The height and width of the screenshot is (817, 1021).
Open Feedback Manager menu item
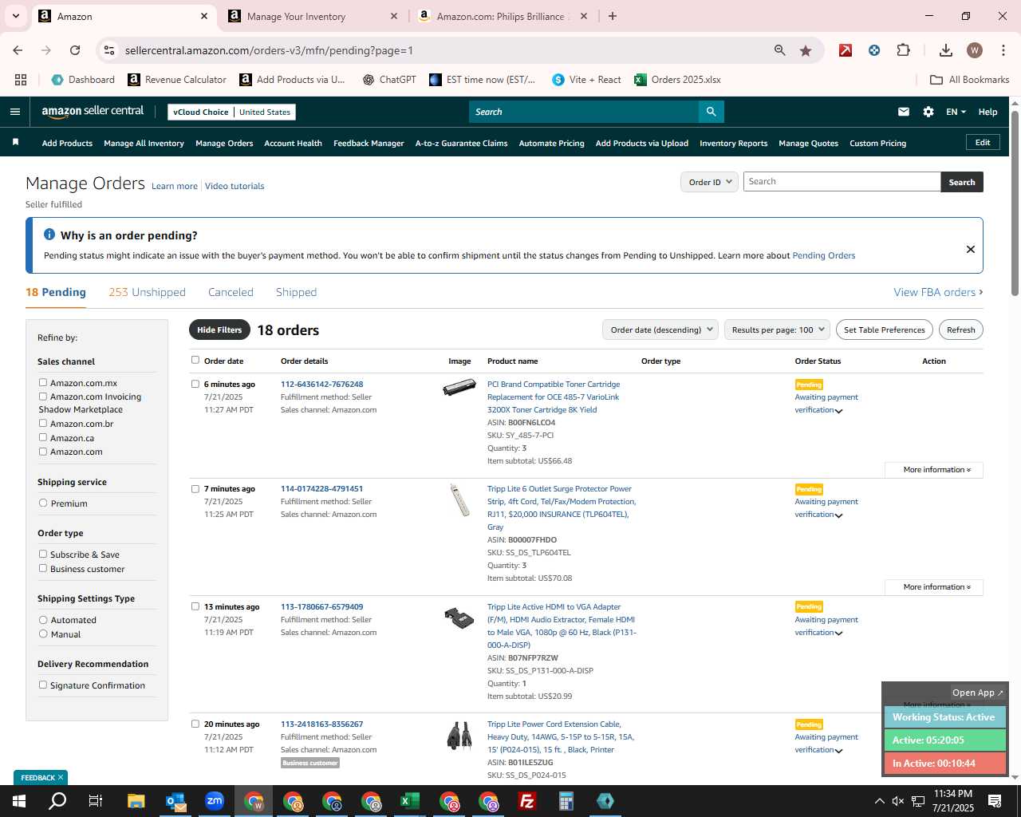point(369,144)
